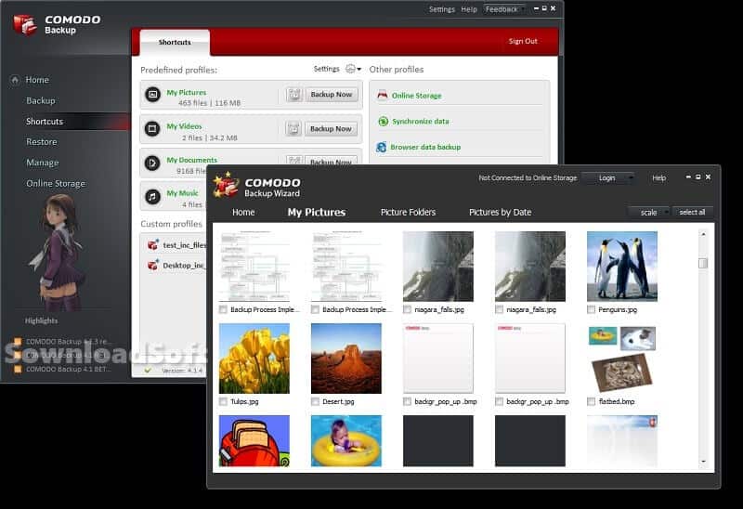Screen dimensions: 743x509
Task: Check the Desert.jpg checkbox
Action: (x=315, y=401)
